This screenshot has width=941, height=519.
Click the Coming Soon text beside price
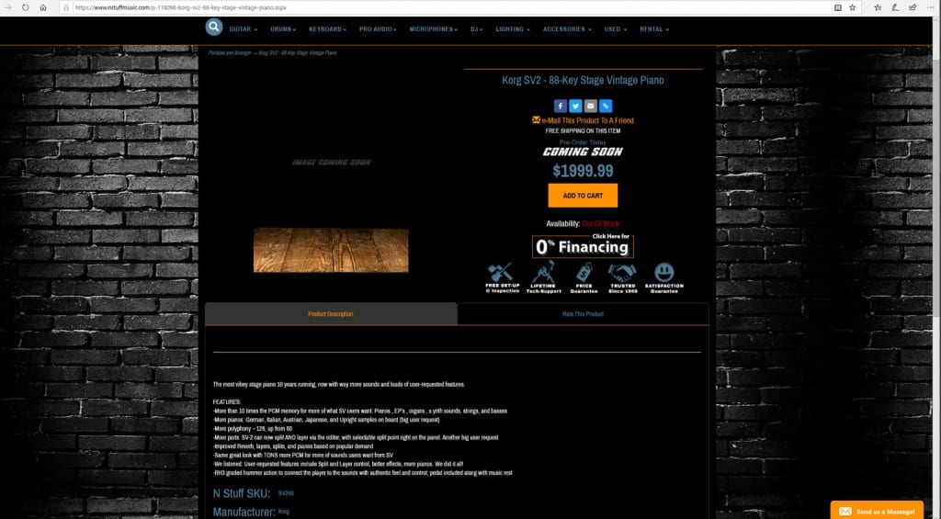pos(583,152)
